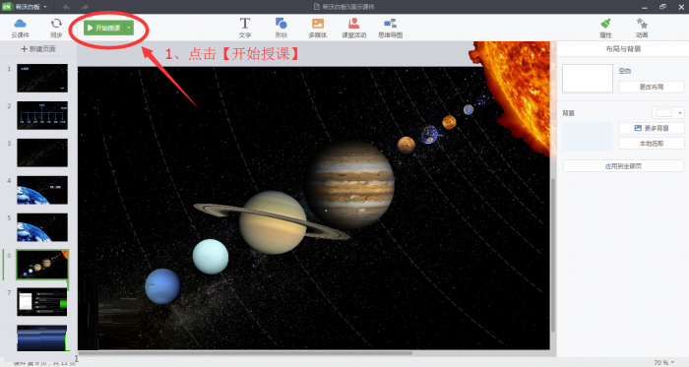Switch to the 属性 properties panel

coord(605,28)
